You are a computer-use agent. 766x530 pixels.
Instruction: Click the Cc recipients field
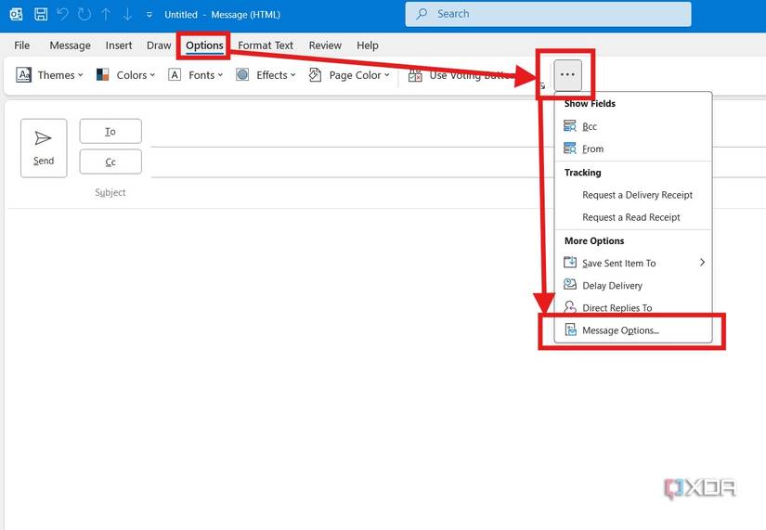click(352, 162)
